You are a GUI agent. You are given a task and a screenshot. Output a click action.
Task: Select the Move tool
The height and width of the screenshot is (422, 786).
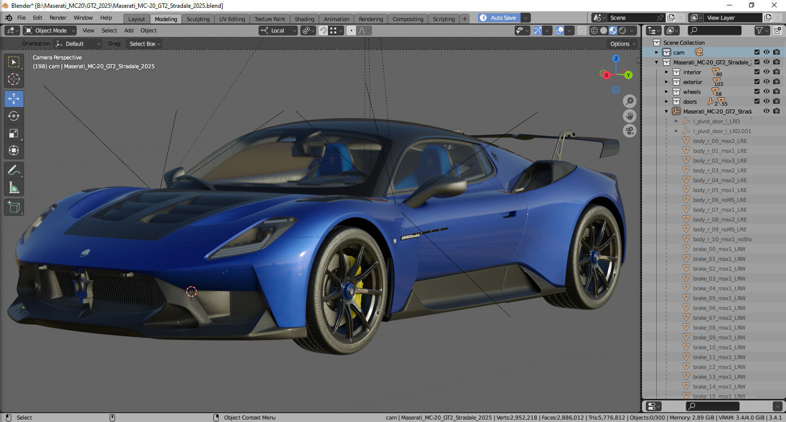(14, 99)
